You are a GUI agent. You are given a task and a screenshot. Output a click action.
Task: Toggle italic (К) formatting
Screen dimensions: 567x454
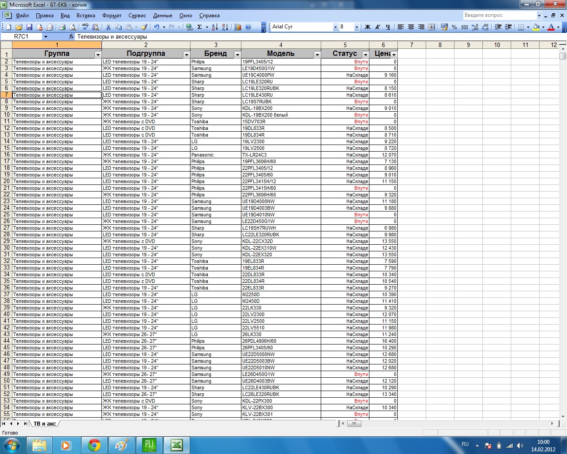click(x=377, y=27)
